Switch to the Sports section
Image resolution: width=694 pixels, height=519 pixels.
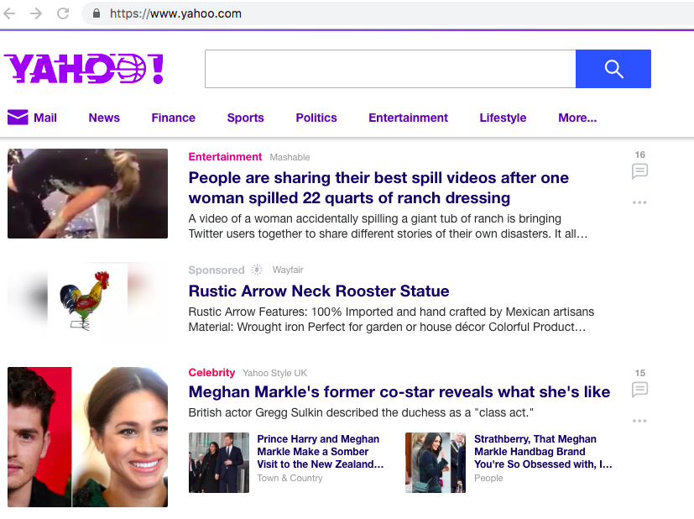coord(245,118)
